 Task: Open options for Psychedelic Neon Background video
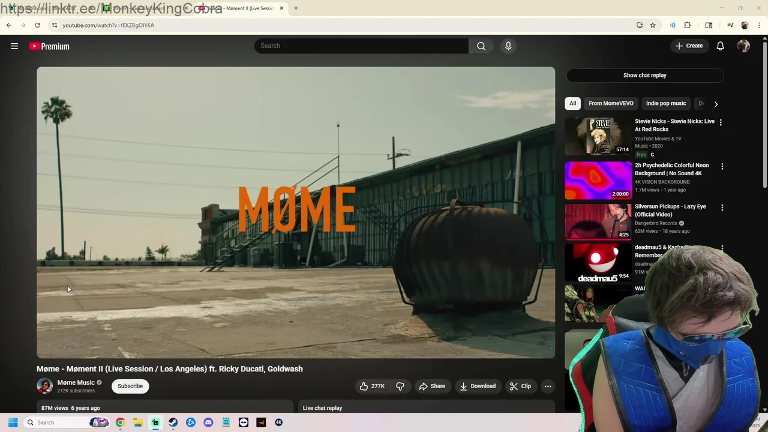point(722,166)
